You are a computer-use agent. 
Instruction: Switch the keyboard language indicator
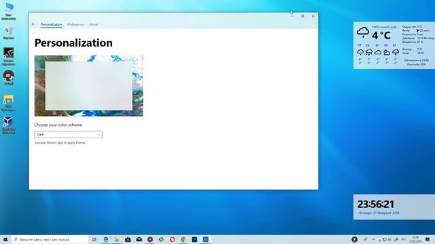(404, 239)
